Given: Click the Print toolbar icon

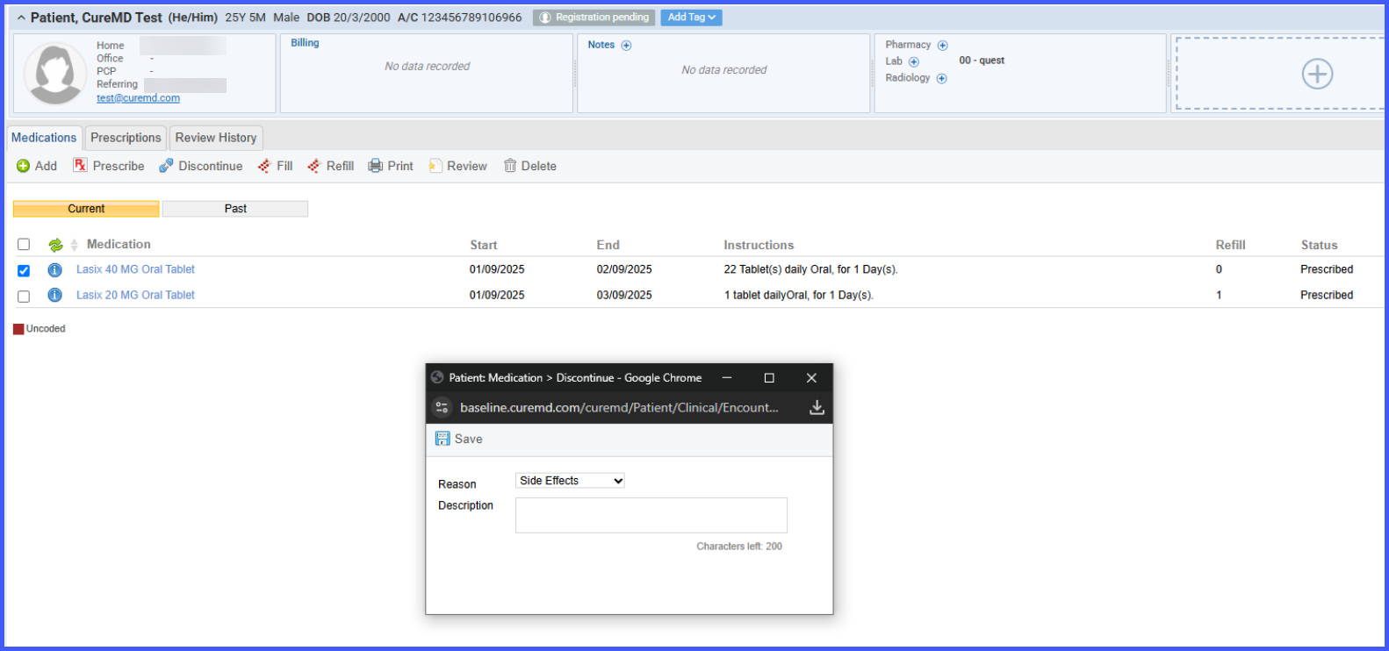Looking at the screenshot, I should click(x=376, y=166).
